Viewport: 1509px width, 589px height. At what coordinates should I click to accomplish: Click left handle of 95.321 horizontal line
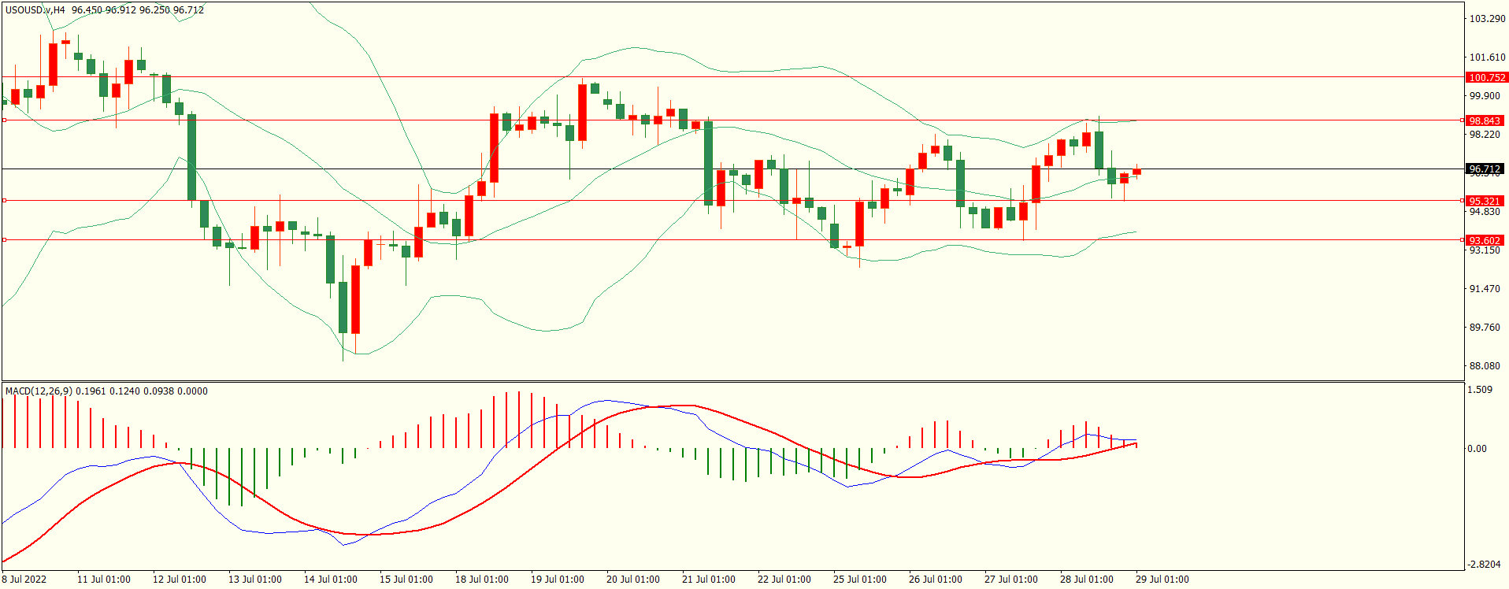(x=5, y=201)
